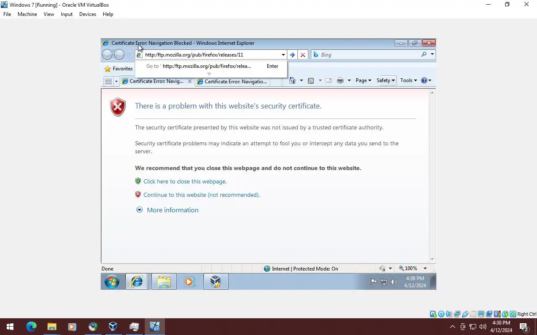The image size is (537, 335).
Task: Click 'Click here to close this webpage' link
Action: 185,181
